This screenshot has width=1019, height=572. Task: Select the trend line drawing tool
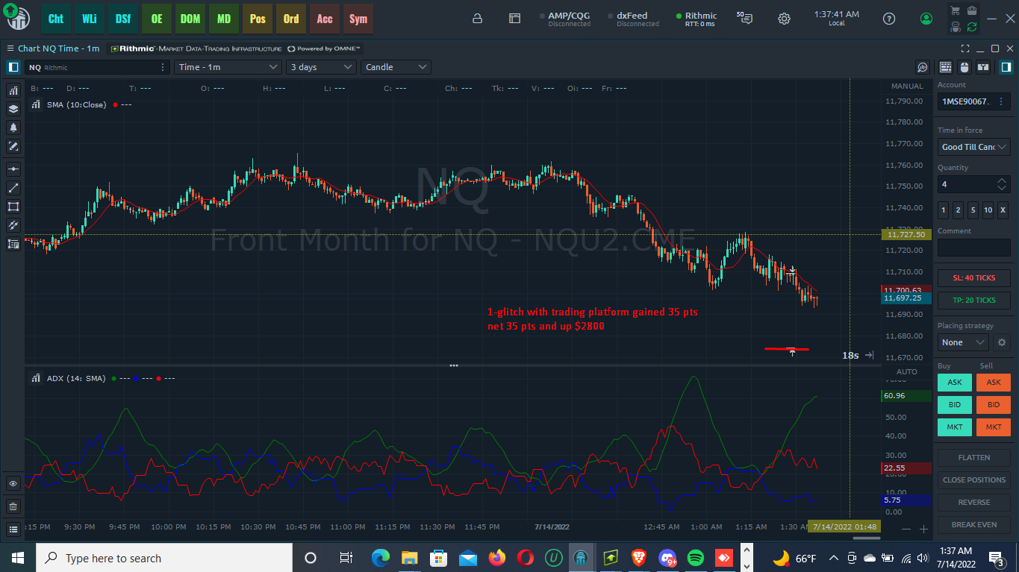point(13,188)
